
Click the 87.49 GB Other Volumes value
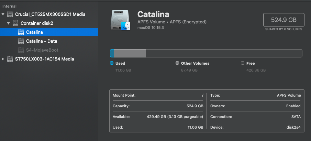(189, 70)
